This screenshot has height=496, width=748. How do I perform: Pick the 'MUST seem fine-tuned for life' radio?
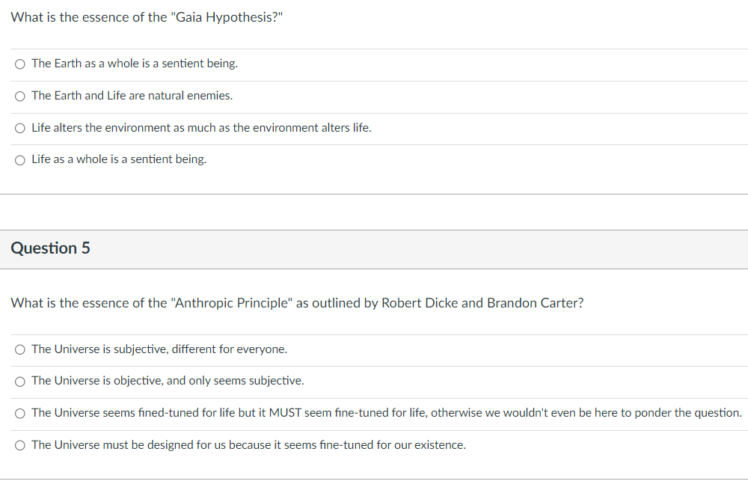click(20, 414)
